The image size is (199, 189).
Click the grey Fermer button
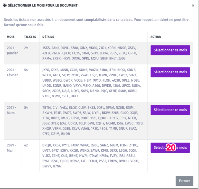tap(184, 181)
